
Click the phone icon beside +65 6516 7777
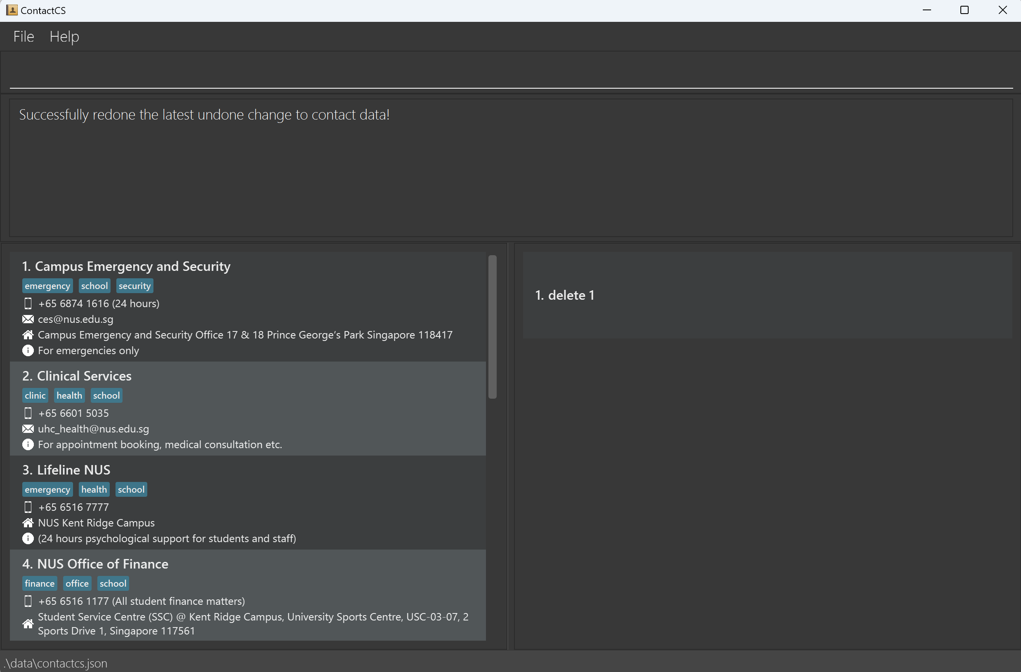[28, 507]
